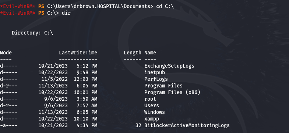Click the Length column header

tap(133, 53)
